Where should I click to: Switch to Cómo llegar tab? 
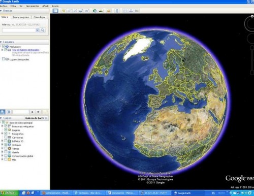(x=39, y=17)
